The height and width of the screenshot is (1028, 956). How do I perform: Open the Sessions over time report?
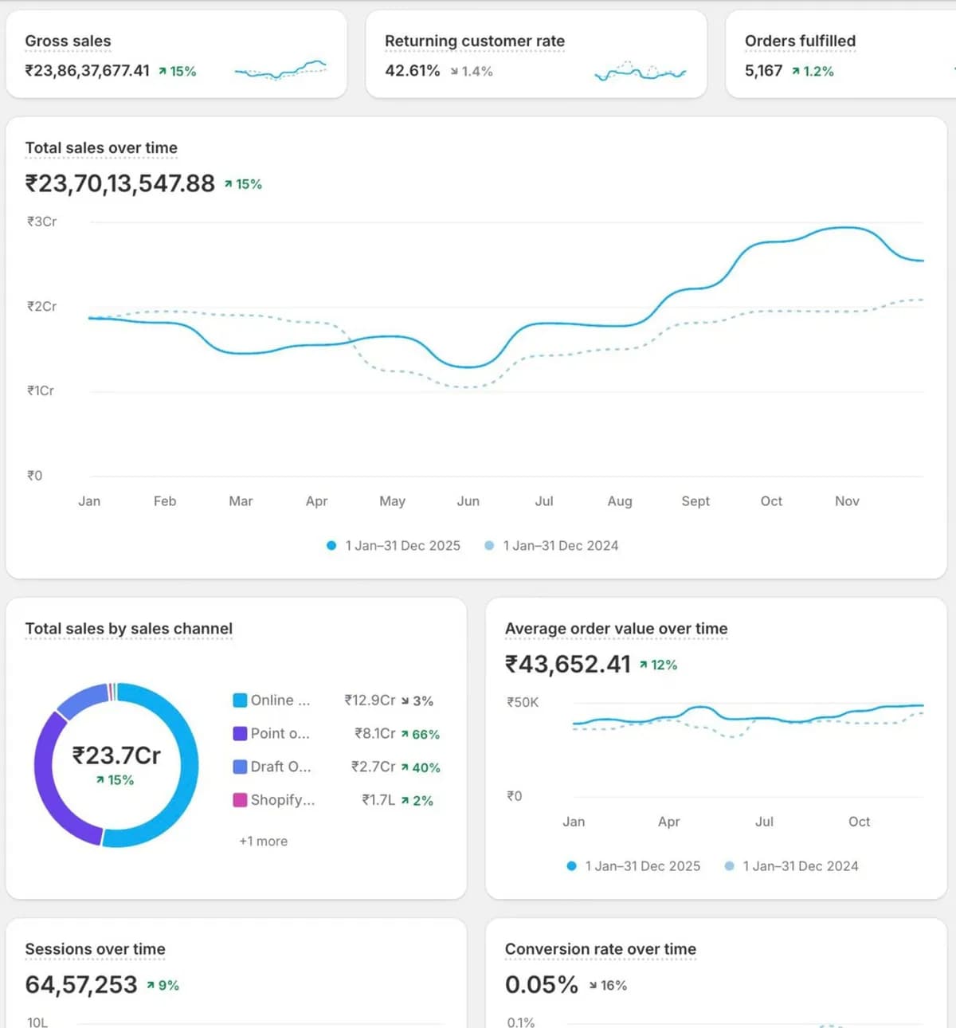[x=95, y=948]
